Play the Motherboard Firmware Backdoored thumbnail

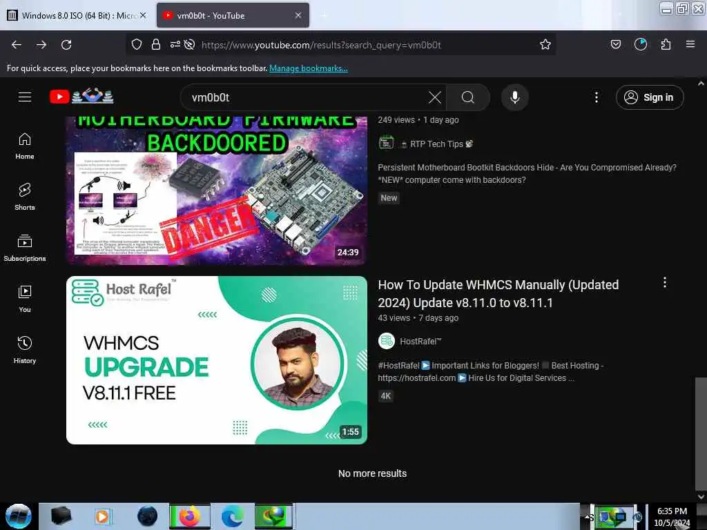[217, 190]
